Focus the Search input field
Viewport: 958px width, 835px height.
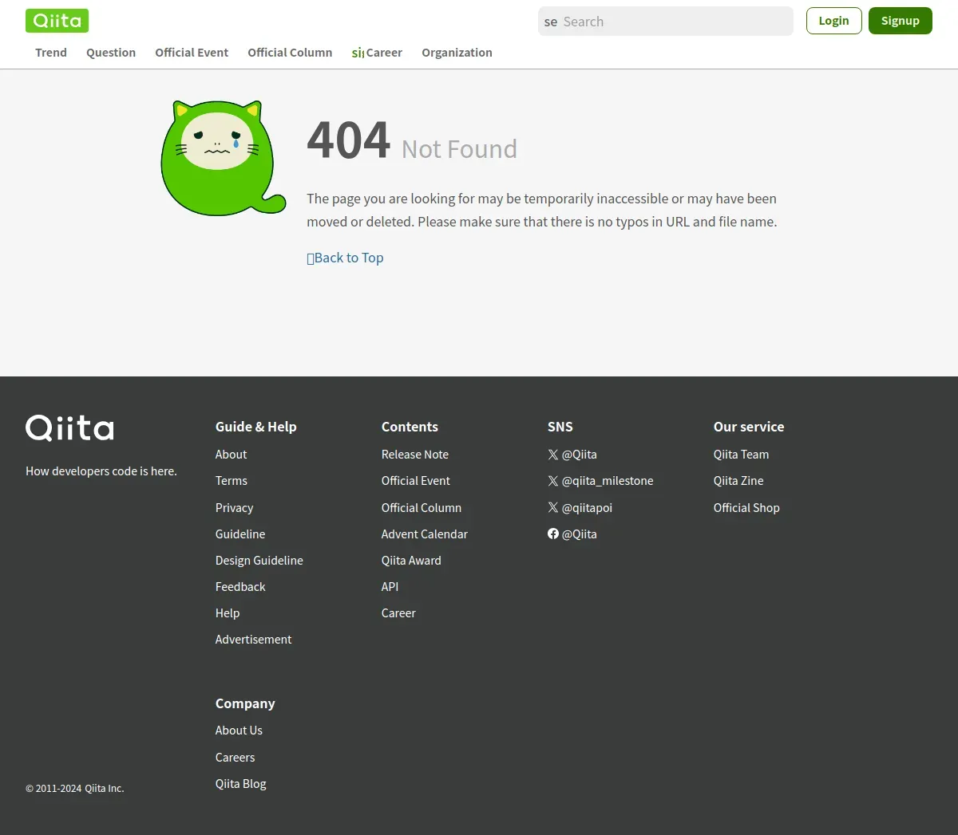tap(666, 22)
